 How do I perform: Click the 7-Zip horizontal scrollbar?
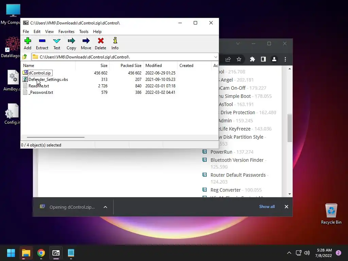point(55,137)
